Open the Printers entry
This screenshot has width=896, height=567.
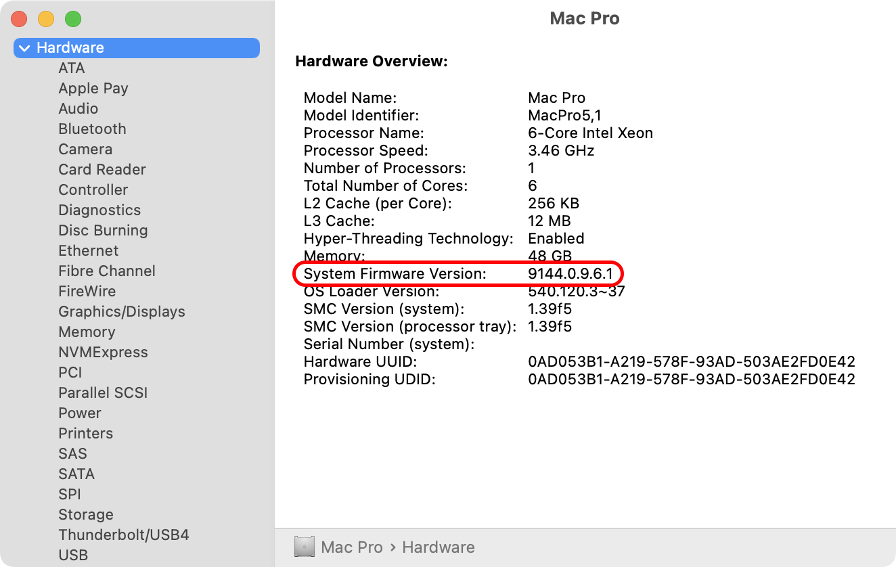coord(86,434)
